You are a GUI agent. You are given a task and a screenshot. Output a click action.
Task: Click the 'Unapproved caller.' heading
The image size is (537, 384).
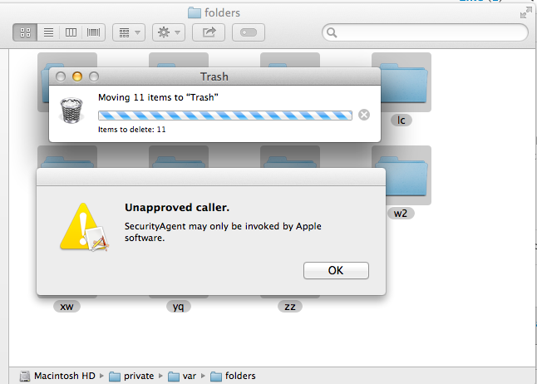(x=177, y=208)
